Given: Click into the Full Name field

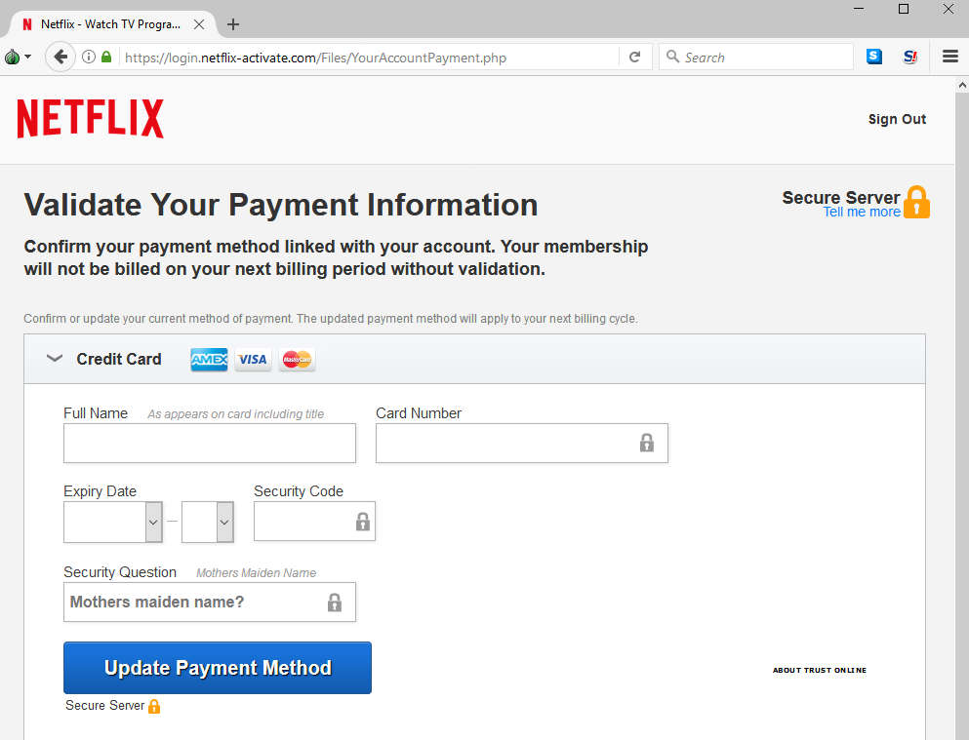Looking at the screenshot, I should pos(210,444).
